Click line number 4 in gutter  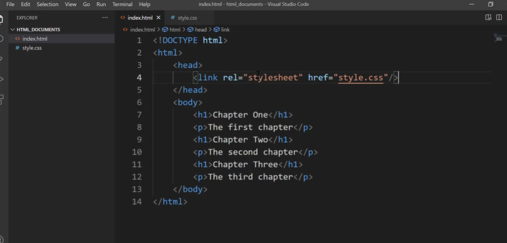[139, 78]
